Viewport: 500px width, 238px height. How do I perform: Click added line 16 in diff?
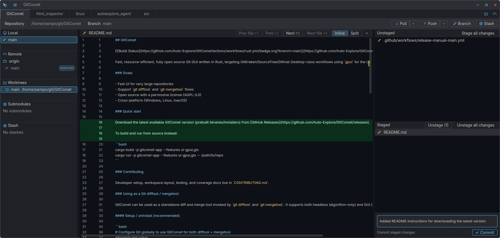(226, 122)
